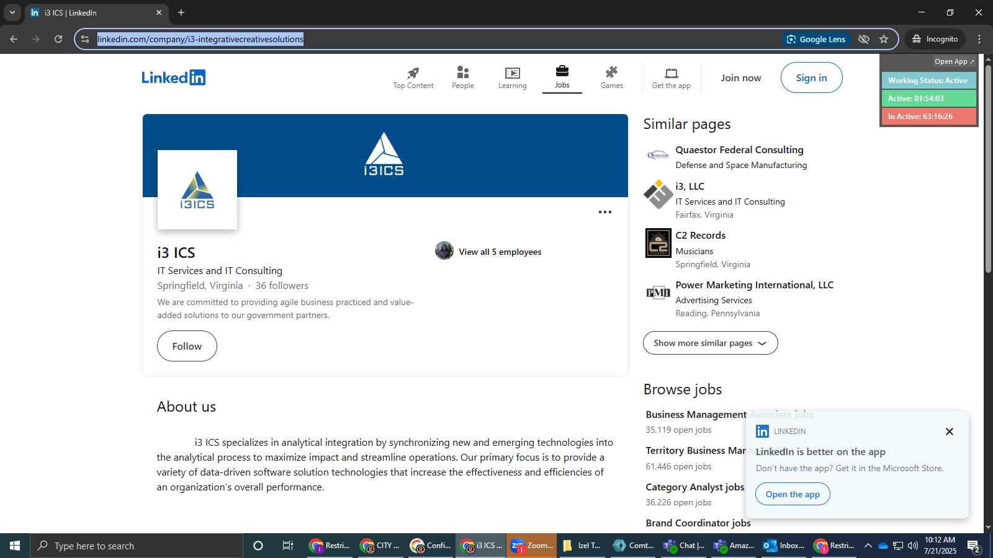Click the Working Status: Active indicator

point(928,81)
